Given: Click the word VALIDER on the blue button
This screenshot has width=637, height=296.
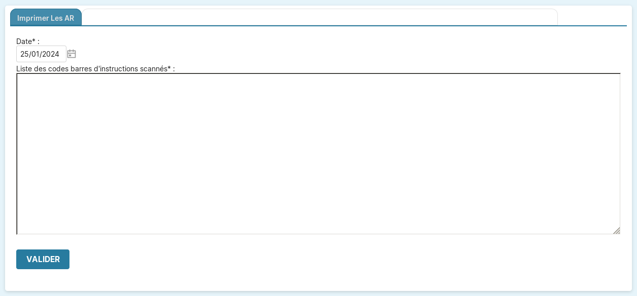Looking at the screenshot, I should [43, 259].
